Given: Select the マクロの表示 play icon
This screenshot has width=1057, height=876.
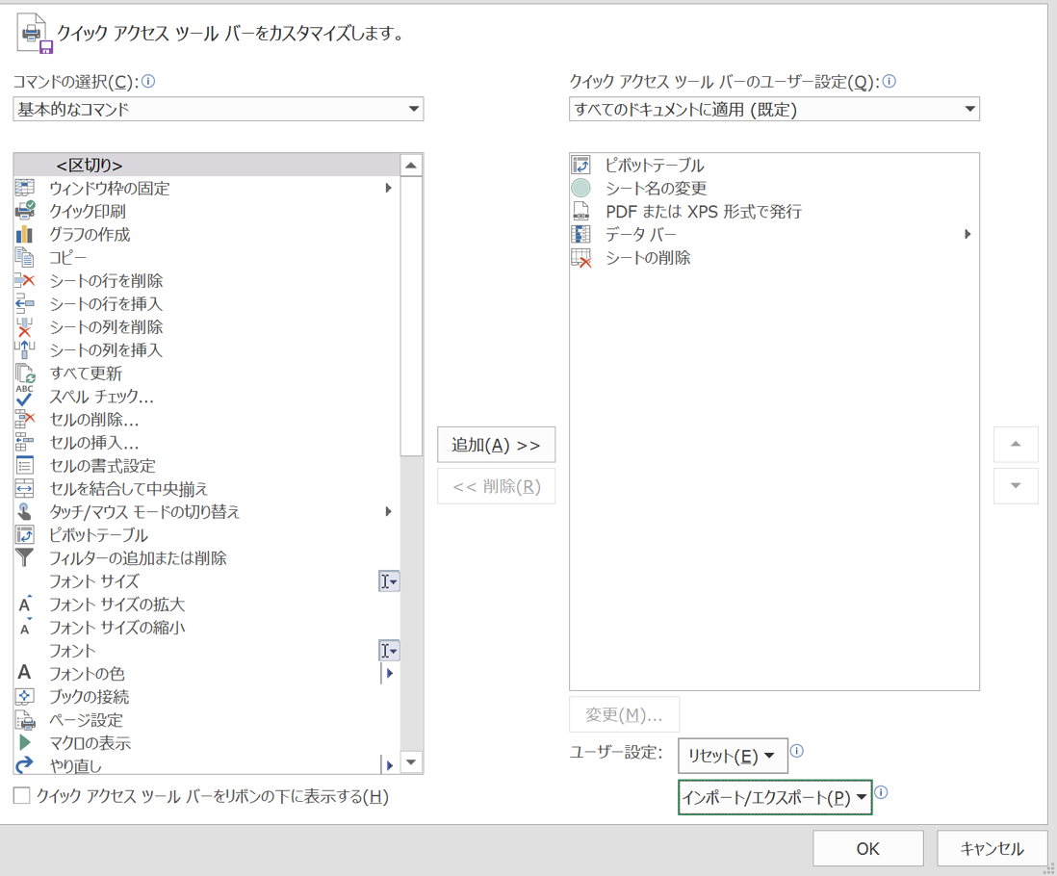Looking at the screenshot, I should click(25, 742).
